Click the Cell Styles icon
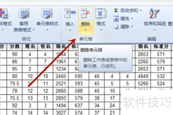Viewport: 173px width, 115px height. 47,13
